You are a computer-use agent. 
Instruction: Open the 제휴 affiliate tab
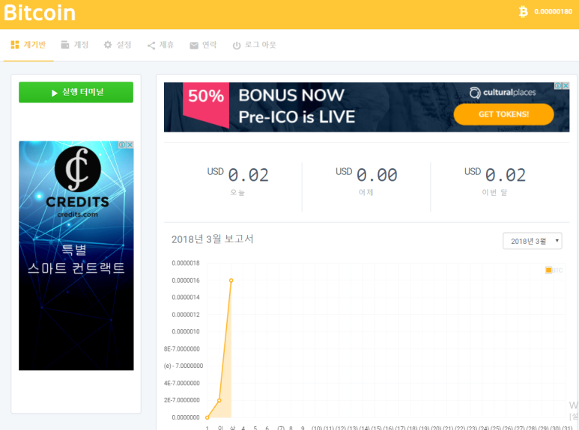pyautogui.click(x=160, y=45)
